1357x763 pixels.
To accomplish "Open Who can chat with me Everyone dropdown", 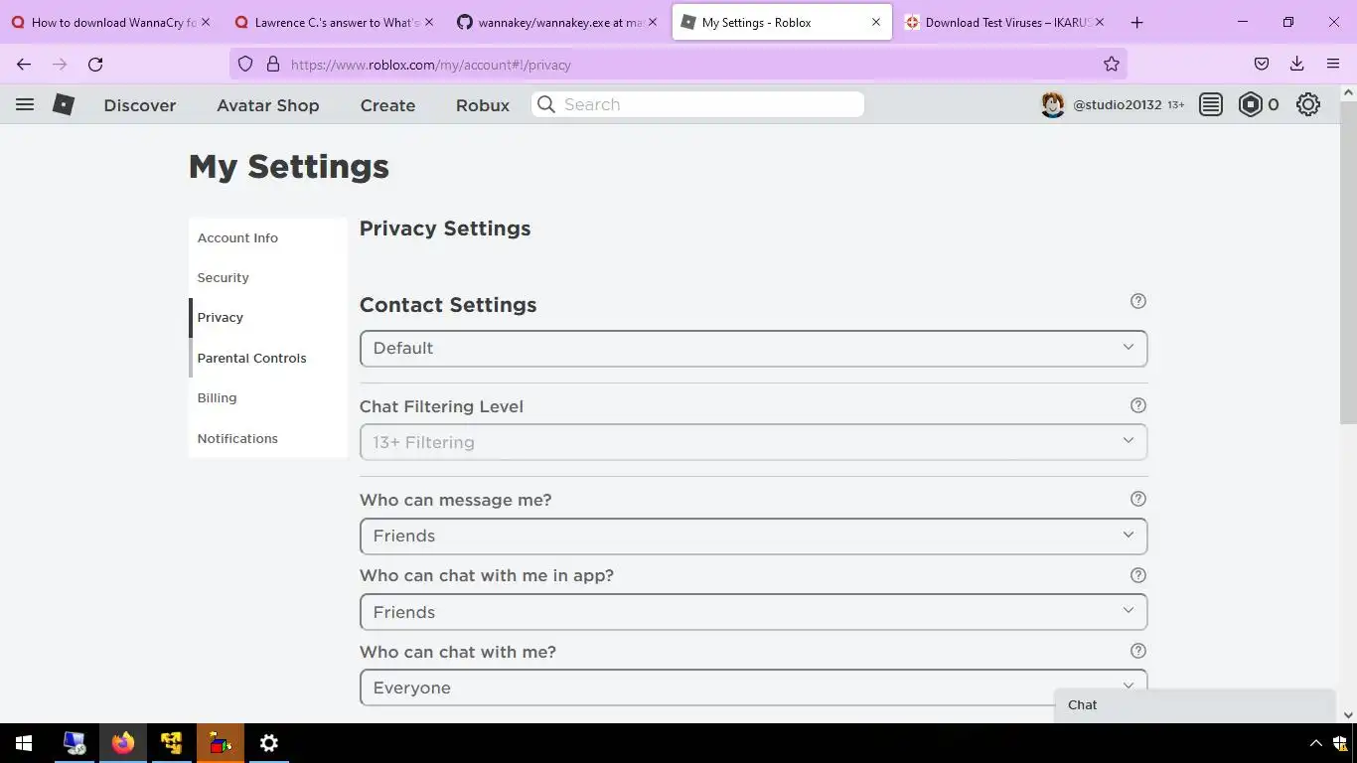I will tap(753, 687).
